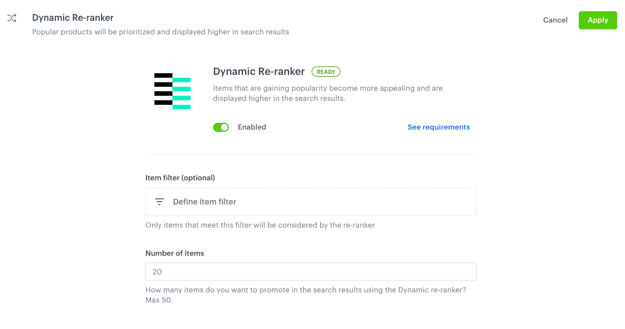The height and width of the screenshot is (329, 625).
Task: Click the popularity description under the heading
Action: [327, 93]
